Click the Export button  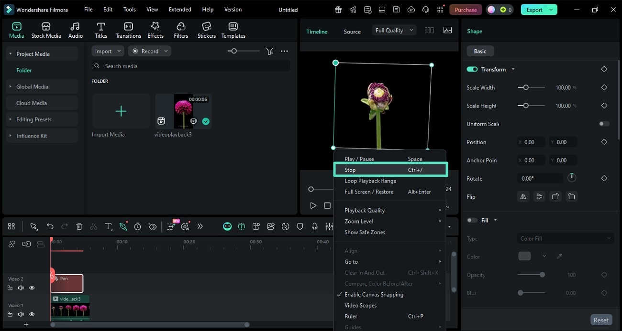534,10
